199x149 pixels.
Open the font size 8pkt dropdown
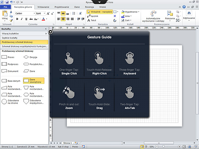pos(44,14)
